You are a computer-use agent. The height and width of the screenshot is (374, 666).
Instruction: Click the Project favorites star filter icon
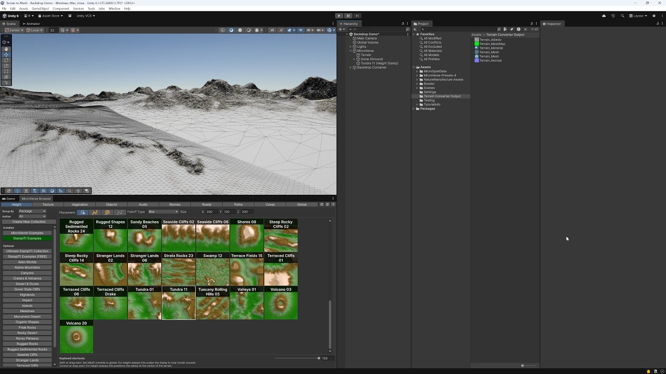coord(525,29)
